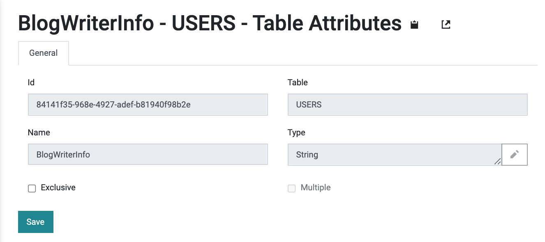Toggle the Multiple checkbox
This screenshot has height=242, width=545.
click(x=292, y=188)
